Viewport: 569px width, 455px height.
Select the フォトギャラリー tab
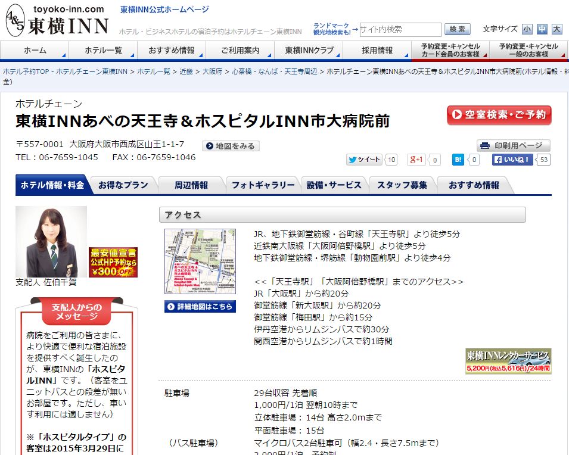pyautogui.click(x=263, y=185)
